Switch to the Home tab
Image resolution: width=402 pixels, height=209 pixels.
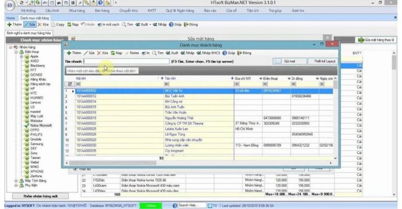pyautogui.click(x=10, y=18)
